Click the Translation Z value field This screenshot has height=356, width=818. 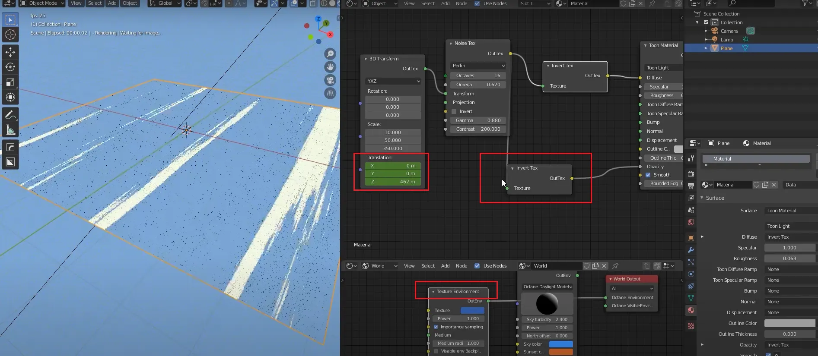[393, 182]
